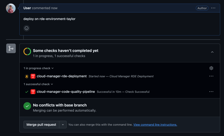
Task: Open cloud-manager-code-quality-pipeline check details
Action: coord(66,92)
